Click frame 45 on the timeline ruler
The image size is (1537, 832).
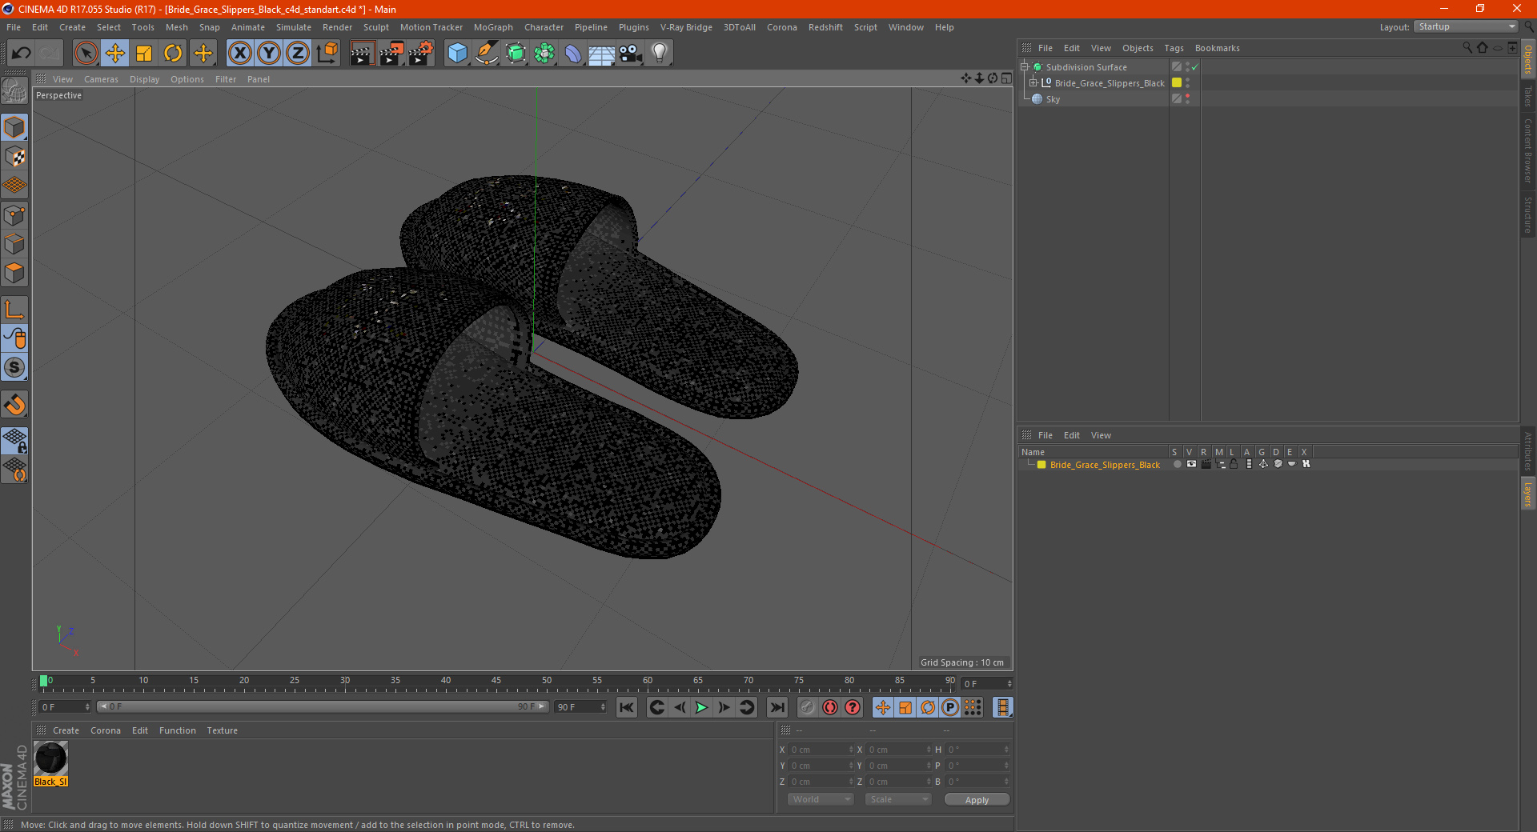pyautogui.click(x=496, y=682)
